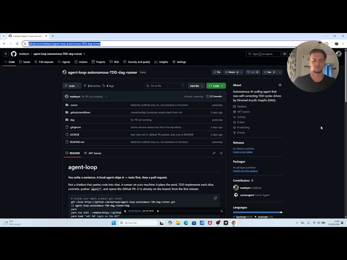Open the Agents tab

tap(64, 62)
